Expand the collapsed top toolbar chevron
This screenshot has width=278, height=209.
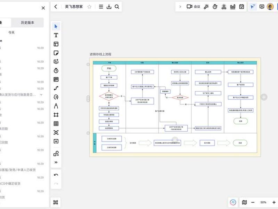click(x=180, y=7)
